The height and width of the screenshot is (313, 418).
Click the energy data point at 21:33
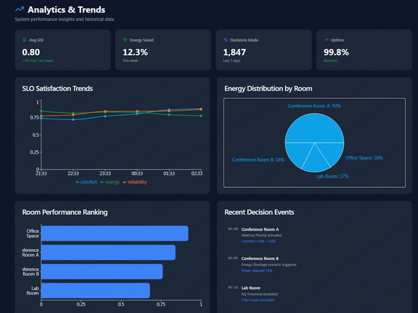point(41,111)
